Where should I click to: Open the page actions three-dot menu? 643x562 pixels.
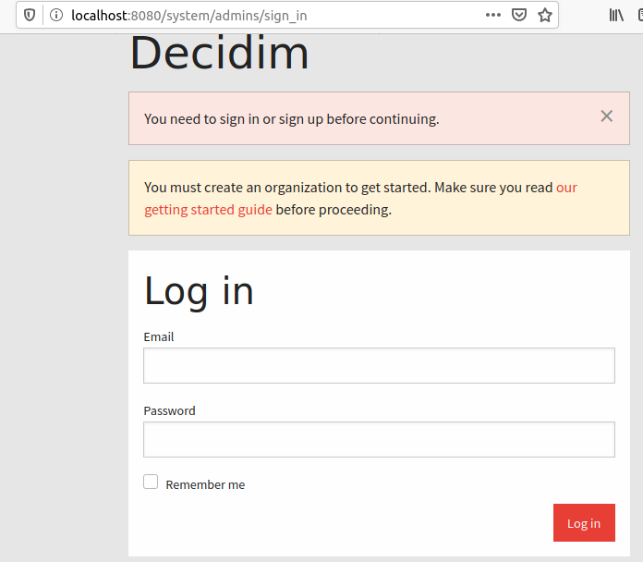(x=493, y=15)
